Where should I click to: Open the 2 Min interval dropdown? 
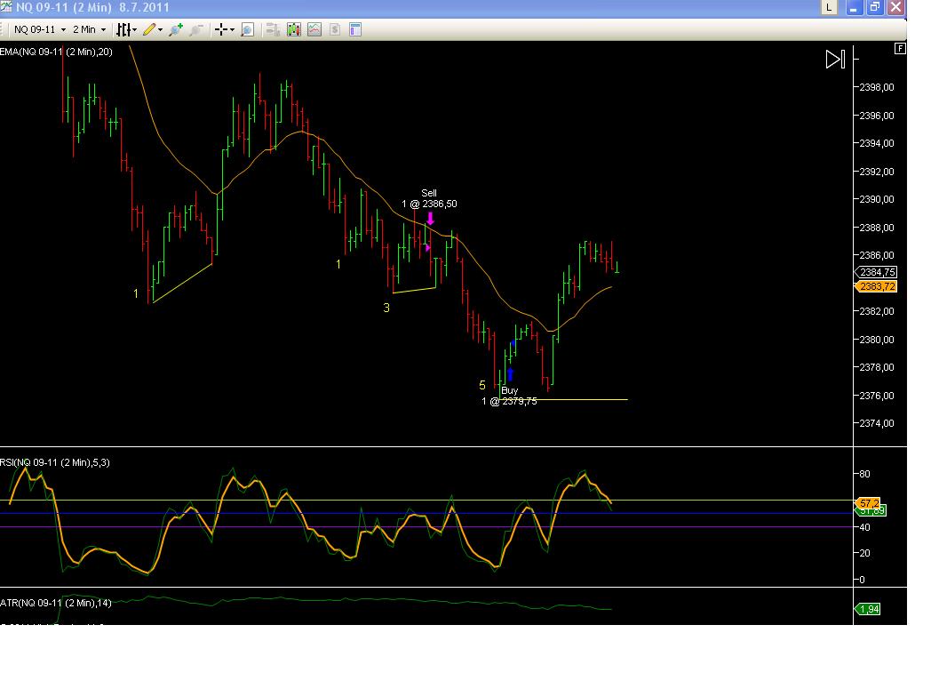pyautogui.click(x=89, y=29)
